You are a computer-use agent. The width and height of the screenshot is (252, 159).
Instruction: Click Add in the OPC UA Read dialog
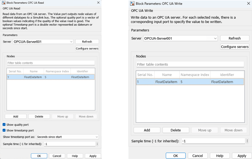(x=15, y=117)
